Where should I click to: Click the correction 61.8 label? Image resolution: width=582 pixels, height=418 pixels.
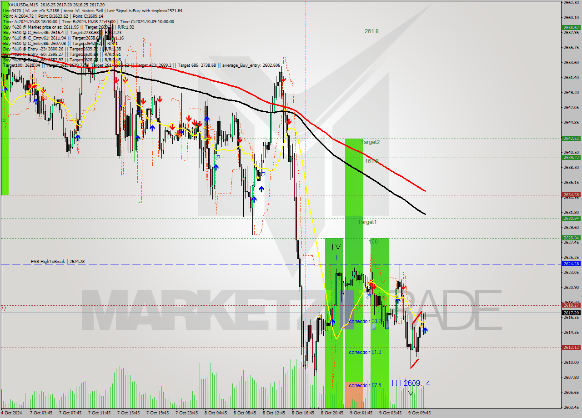365,352
